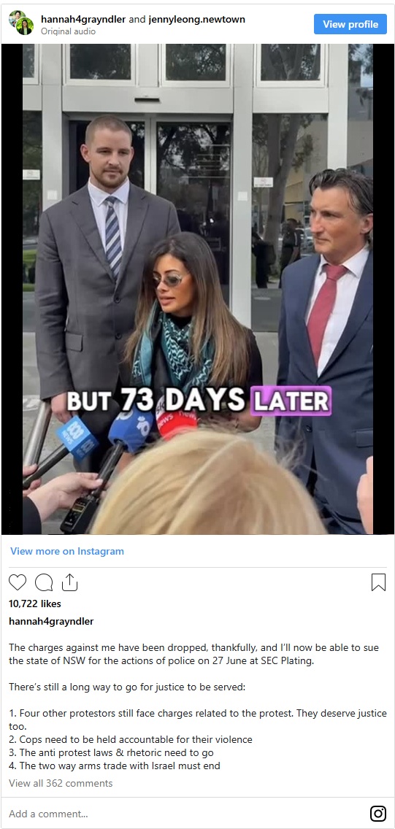This screenshot has height=829, width=395.
Task: Play the embedded video reel
Action: tap(198, 289)
